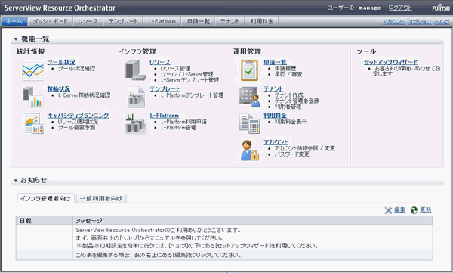Click the 利用料金 calculator icon
Screen dimensions: 453x273
coord(250,123)
